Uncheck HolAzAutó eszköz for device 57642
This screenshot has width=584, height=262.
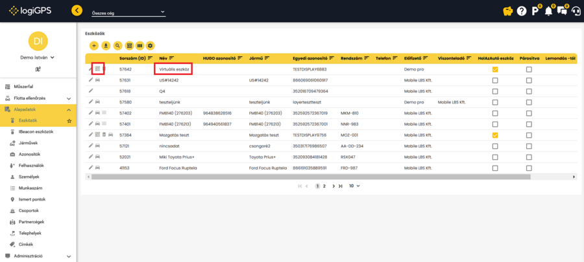click(495, 69)
